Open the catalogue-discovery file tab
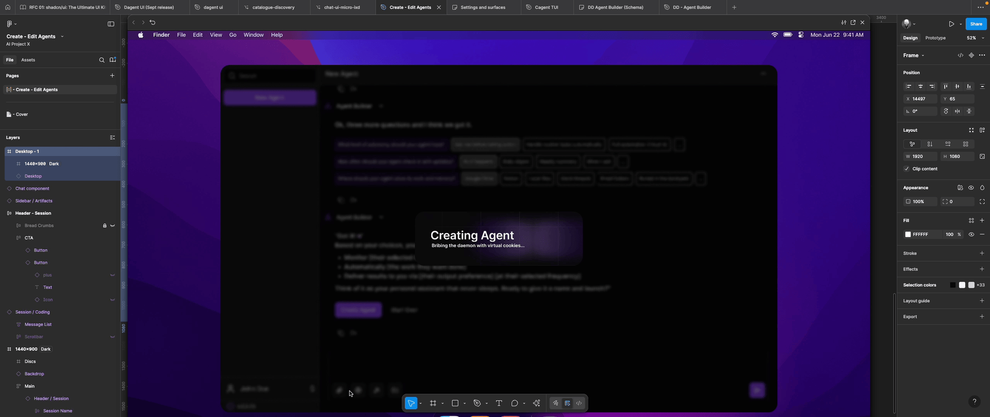 (273, 7)
